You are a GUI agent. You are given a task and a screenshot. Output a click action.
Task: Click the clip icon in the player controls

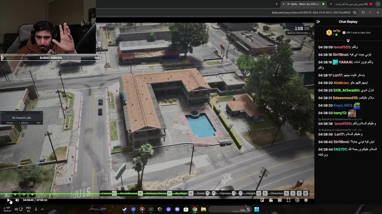coord(271,200)
